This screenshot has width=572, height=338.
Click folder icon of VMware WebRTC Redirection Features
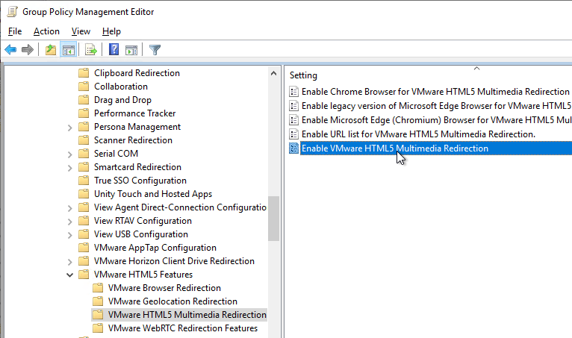click(98, 328)
